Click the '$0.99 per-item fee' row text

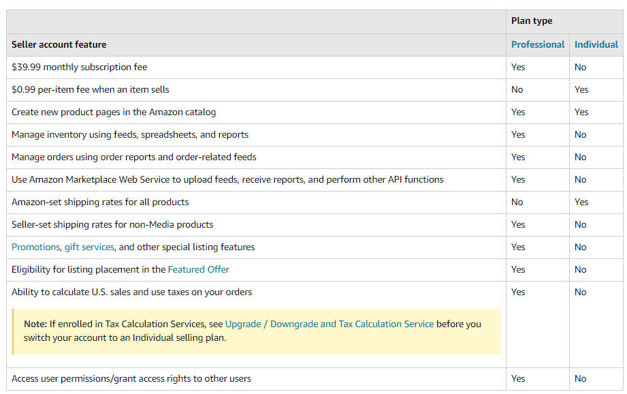pyautogui.click(x=90, y=89)
